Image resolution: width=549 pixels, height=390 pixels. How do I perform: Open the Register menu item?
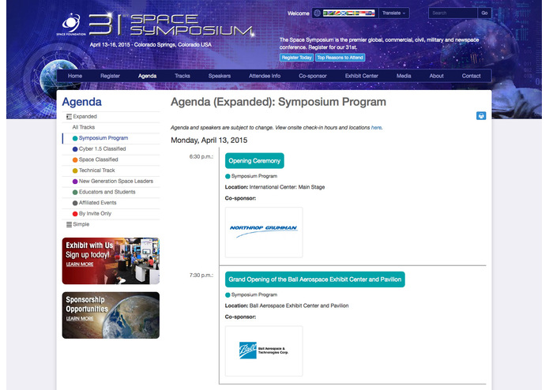coord(110,76)
